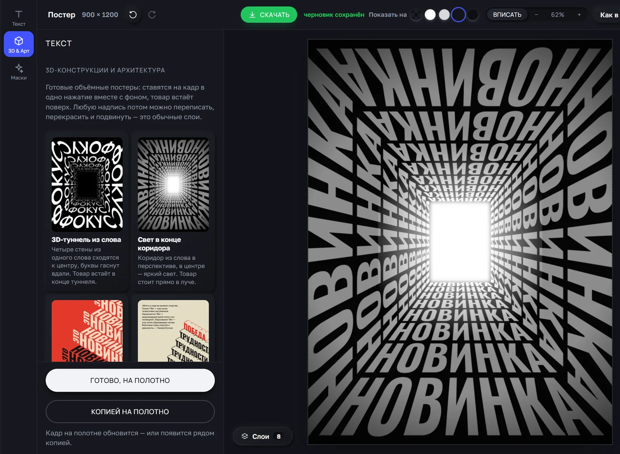Click the Постер document title

pos(62,15)
